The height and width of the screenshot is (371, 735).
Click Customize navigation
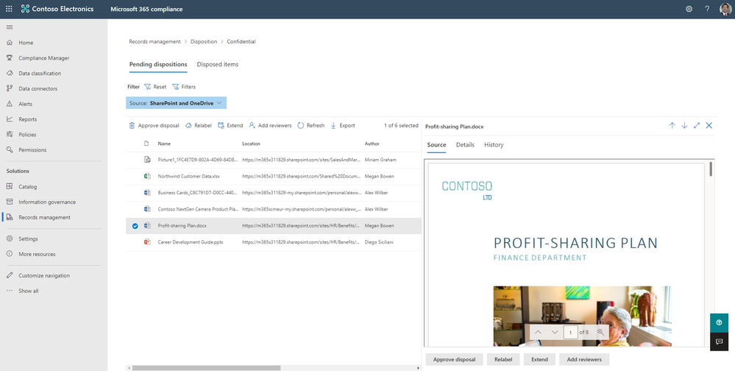[x=44, y=276]
